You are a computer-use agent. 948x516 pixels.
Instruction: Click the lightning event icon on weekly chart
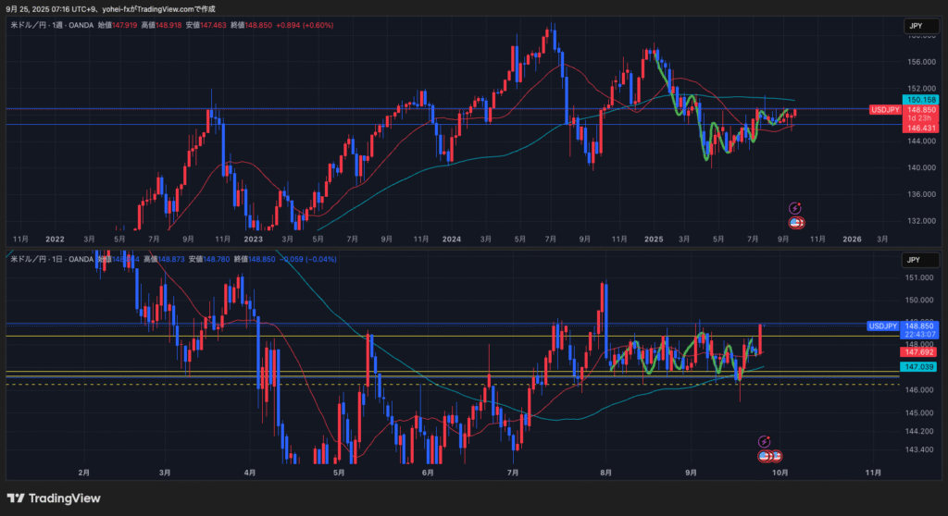point(794,209)
